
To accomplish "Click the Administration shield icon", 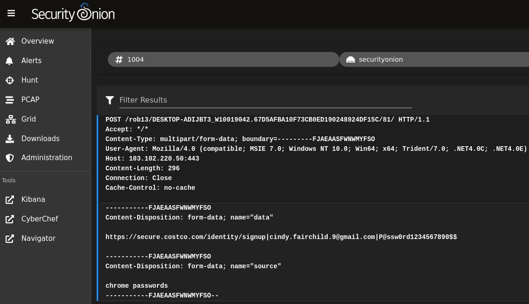I will pos(10,158).
